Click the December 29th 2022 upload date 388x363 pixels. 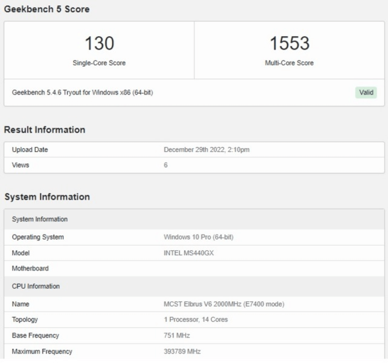pyautogui.click(x=206, y=150)
